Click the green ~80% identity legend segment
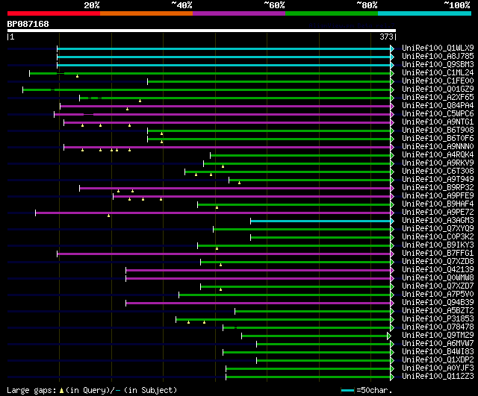Image resolution: width=478 pixels, height=396 pixels. pos(332,13)
